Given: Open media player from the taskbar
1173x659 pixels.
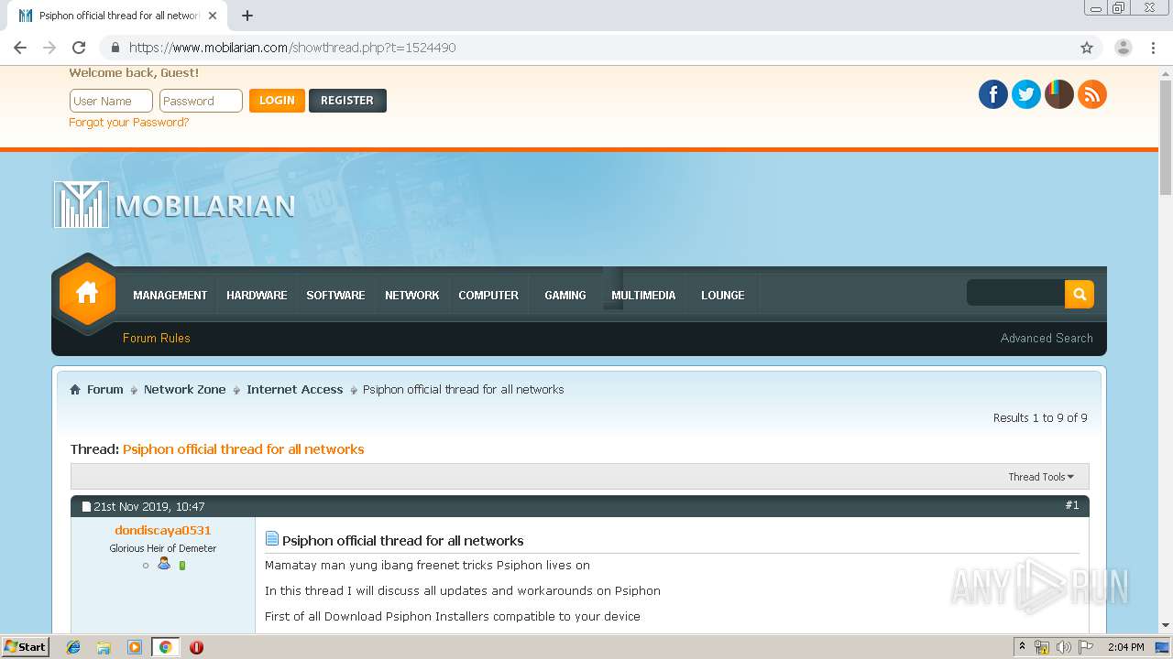Looking at the screenshot, I should (135, 647).
